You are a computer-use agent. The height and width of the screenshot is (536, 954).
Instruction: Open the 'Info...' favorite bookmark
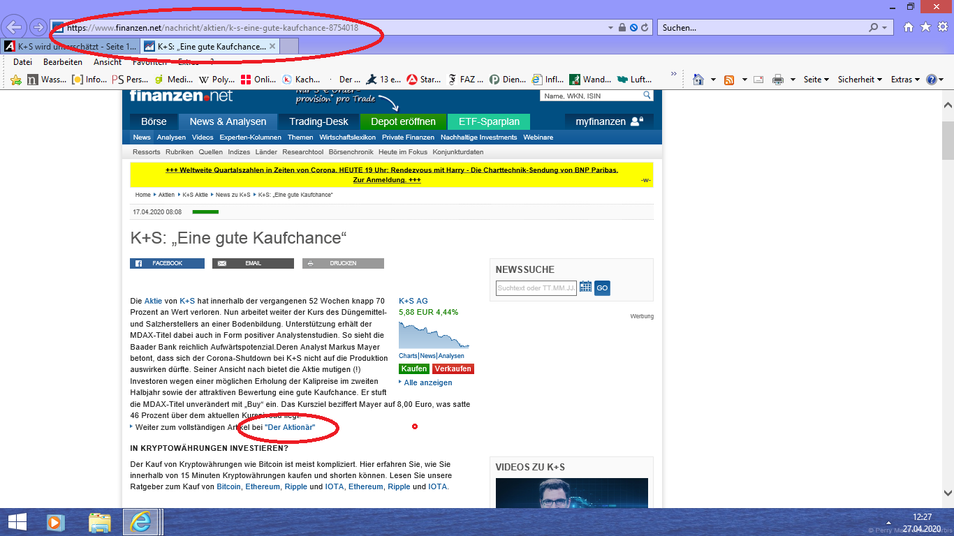pyautogui.click(x=89, y=80)
